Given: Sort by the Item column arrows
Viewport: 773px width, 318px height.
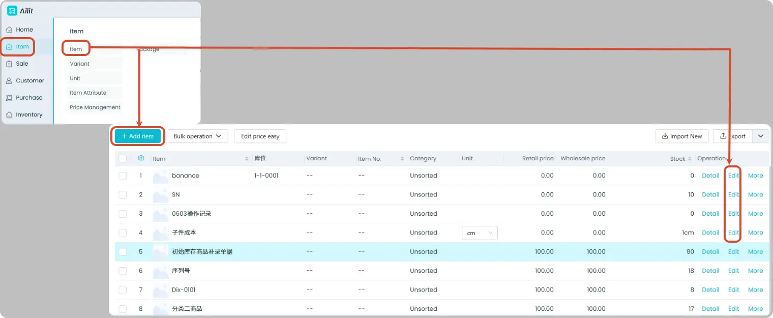Looking at the screenshot, I should pos(247,159).
